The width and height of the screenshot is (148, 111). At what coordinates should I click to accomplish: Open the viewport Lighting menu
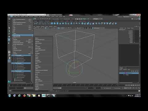(x=42, y=27)
